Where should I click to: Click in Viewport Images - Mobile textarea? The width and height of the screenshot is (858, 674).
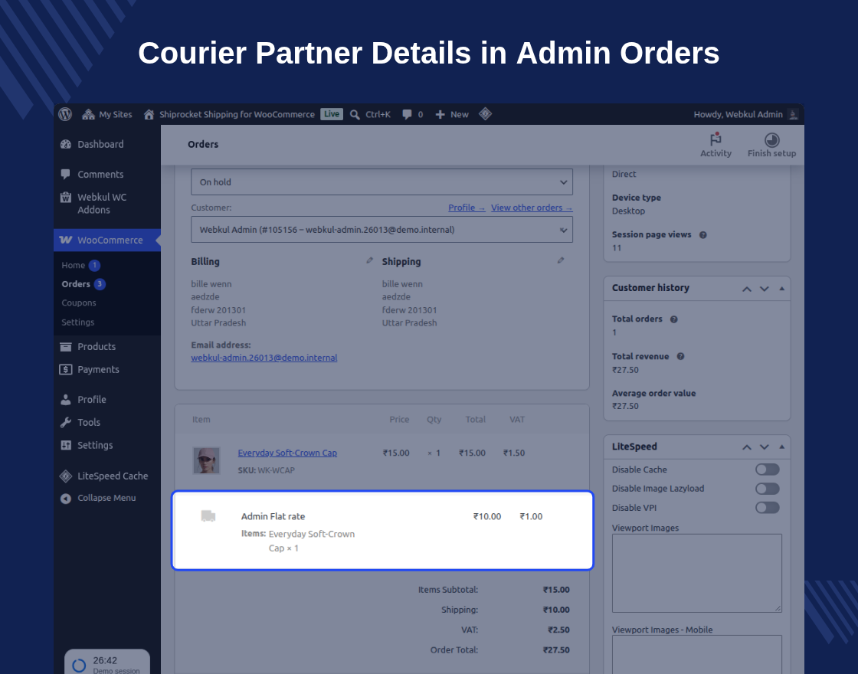click(696, 654)
